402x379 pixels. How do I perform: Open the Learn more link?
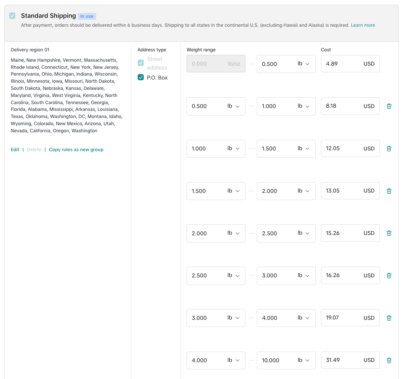363,25
